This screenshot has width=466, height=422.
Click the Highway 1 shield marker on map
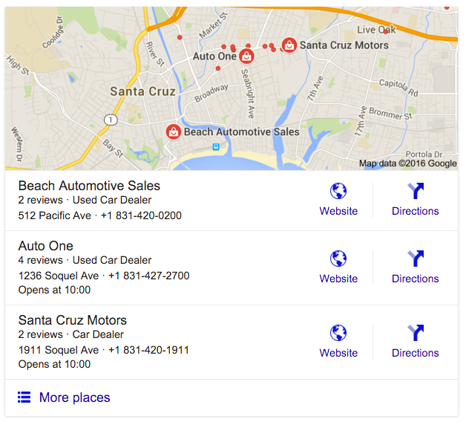click(x=111, y=120)
